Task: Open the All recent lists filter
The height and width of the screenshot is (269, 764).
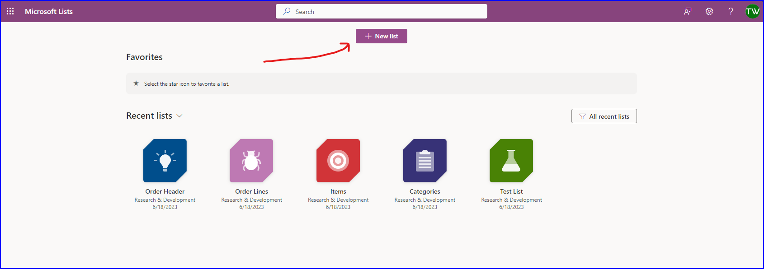Action: pos(604,116)
